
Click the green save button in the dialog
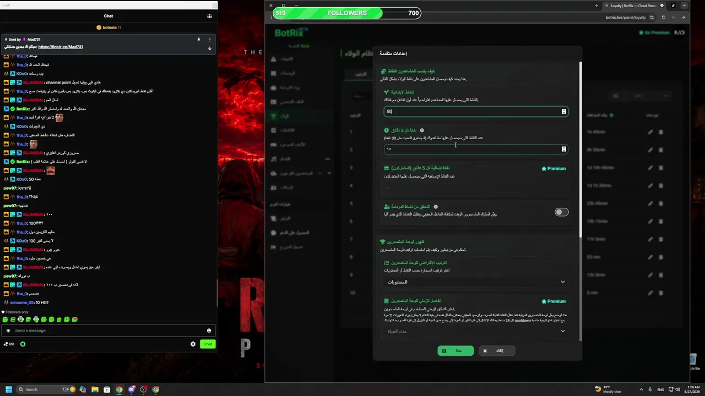455,351
